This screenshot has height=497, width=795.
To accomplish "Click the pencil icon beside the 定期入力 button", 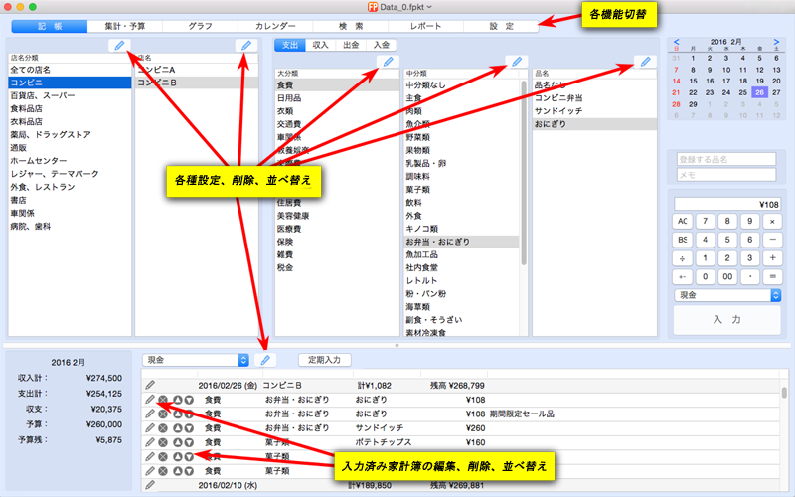I will pyautogui.click(x=264, y=359).
